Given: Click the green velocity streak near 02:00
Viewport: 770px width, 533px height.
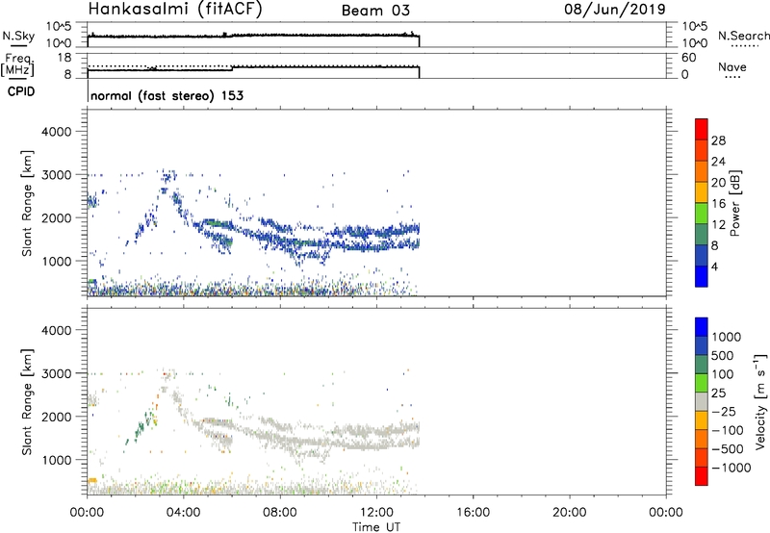Looking at the screenshot, I should point(141,428).
